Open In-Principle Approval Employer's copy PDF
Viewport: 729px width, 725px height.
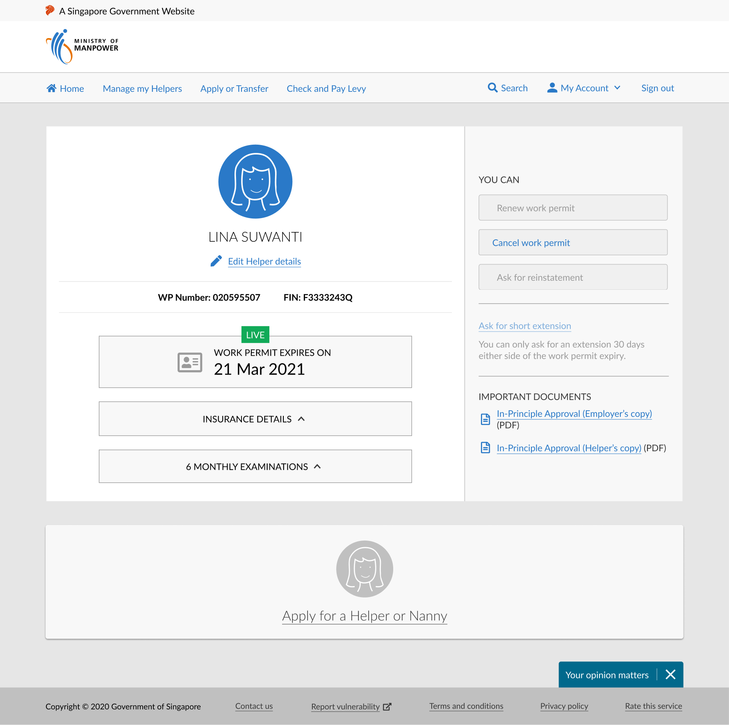click(x=574, y=414)
